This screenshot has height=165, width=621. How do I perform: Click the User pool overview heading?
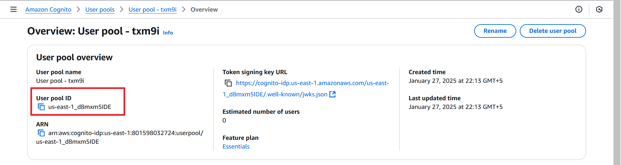(74, 57)
